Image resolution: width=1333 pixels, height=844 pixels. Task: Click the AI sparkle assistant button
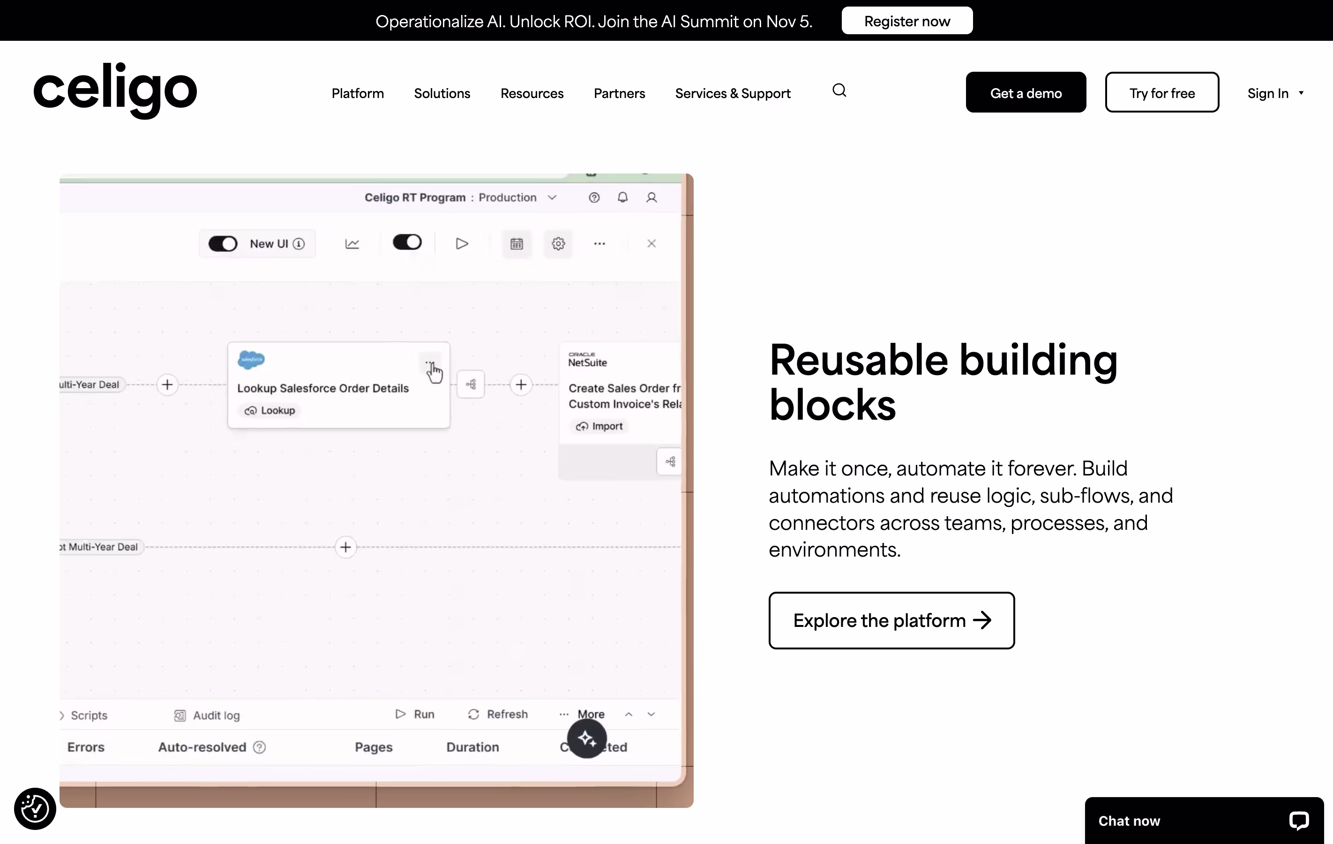[587, 738]
